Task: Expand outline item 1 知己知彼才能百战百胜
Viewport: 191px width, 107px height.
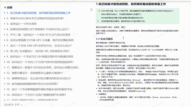Action: [x=5, y=13]
